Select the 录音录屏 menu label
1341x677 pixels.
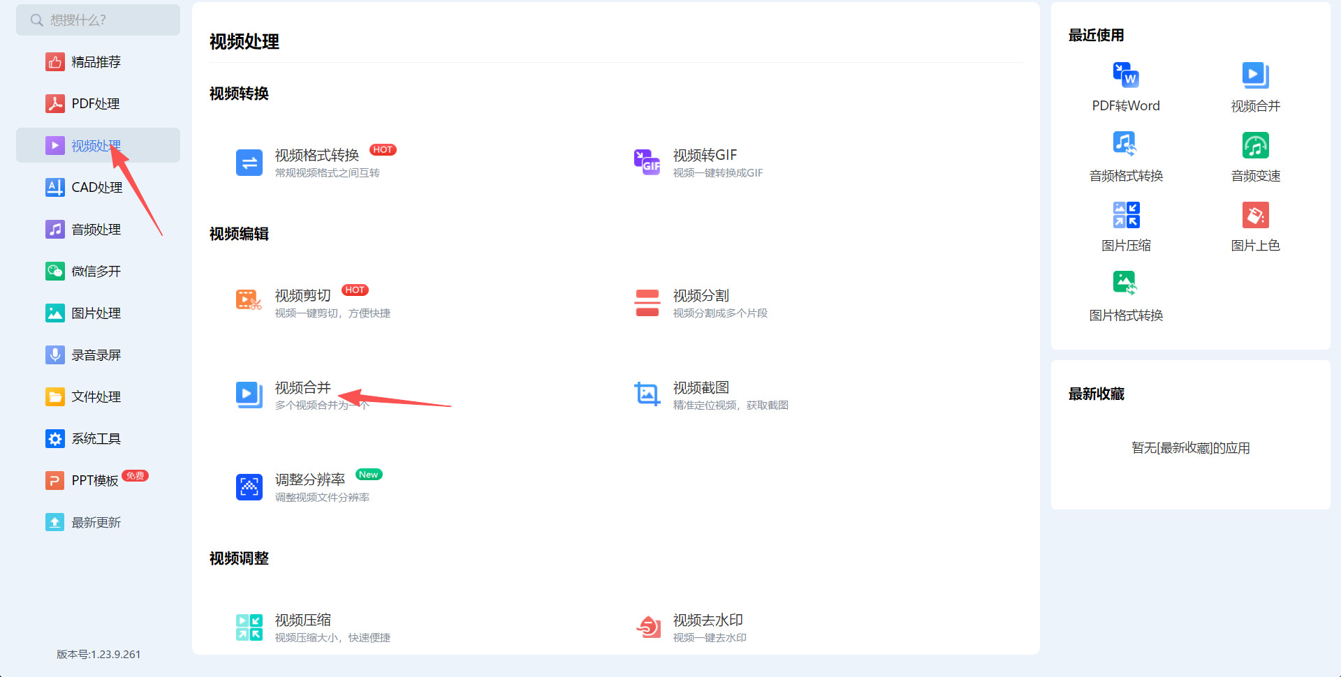(96, 355)
